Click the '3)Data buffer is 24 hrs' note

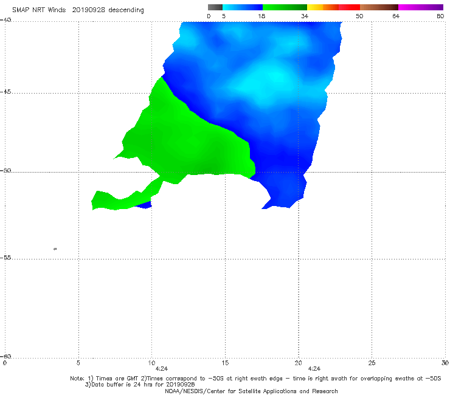click(140, 385)
